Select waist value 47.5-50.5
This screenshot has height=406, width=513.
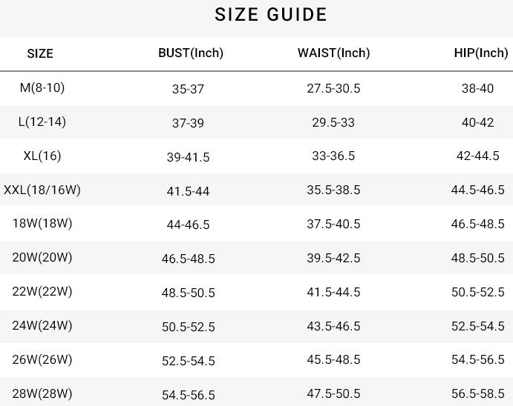[333, 393]
